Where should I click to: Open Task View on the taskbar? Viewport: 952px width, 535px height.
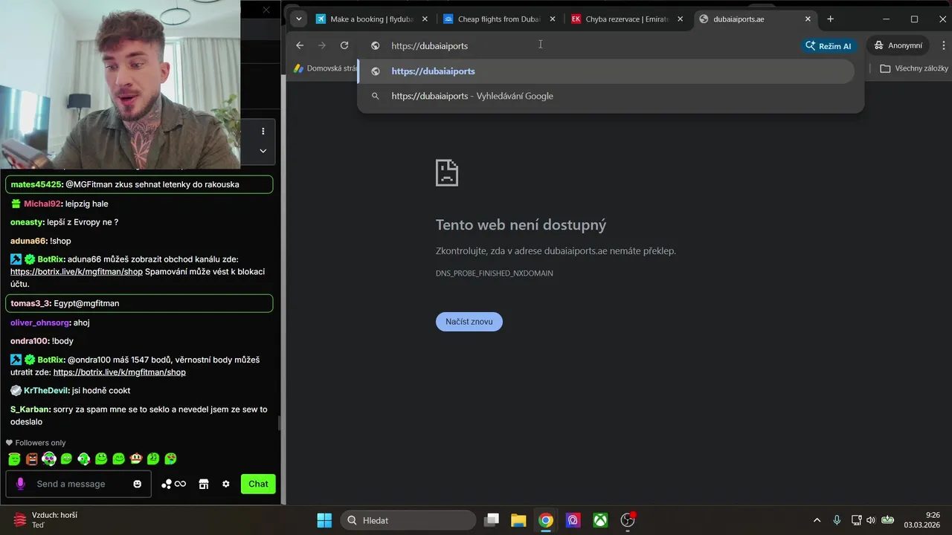click(x=492, y=520)
